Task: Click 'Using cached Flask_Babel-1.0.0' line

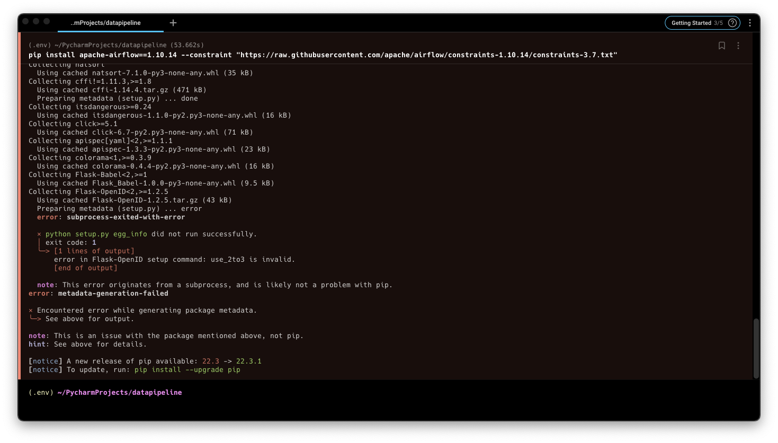Action: pos(156,183)
